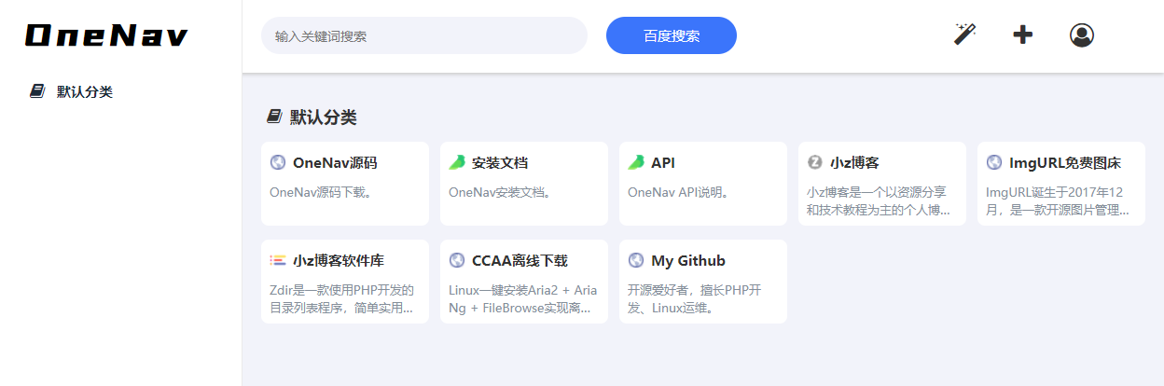Screen dimensions: 1164x386
Task: Click the globe icon on ImgURL免费图床 card
Action: [x=994, y=162]
